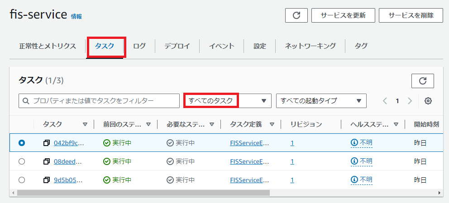Image resolution: width=449 pixels, height=203 pixels.
Task: Click scrollbar left arrow of task table
Action: 13,193
